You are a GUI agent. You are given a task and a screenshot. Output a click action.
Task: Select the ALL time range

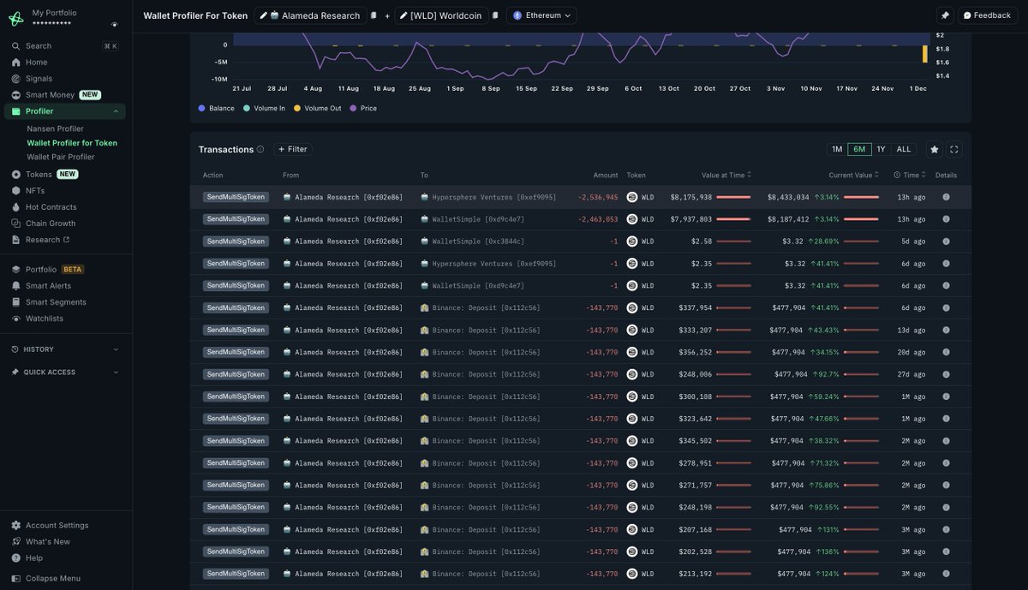coord(904,149)
